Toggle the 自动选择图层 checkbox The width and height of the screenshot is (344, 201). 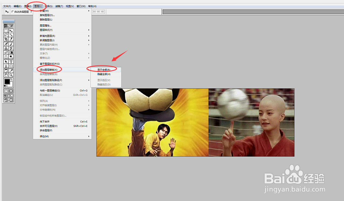[x=13, y=12]
